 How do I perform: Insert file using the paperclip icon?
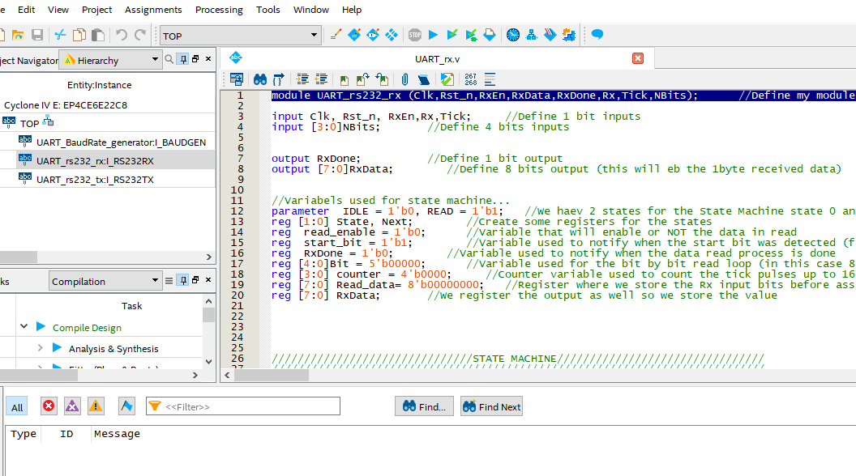404,79
